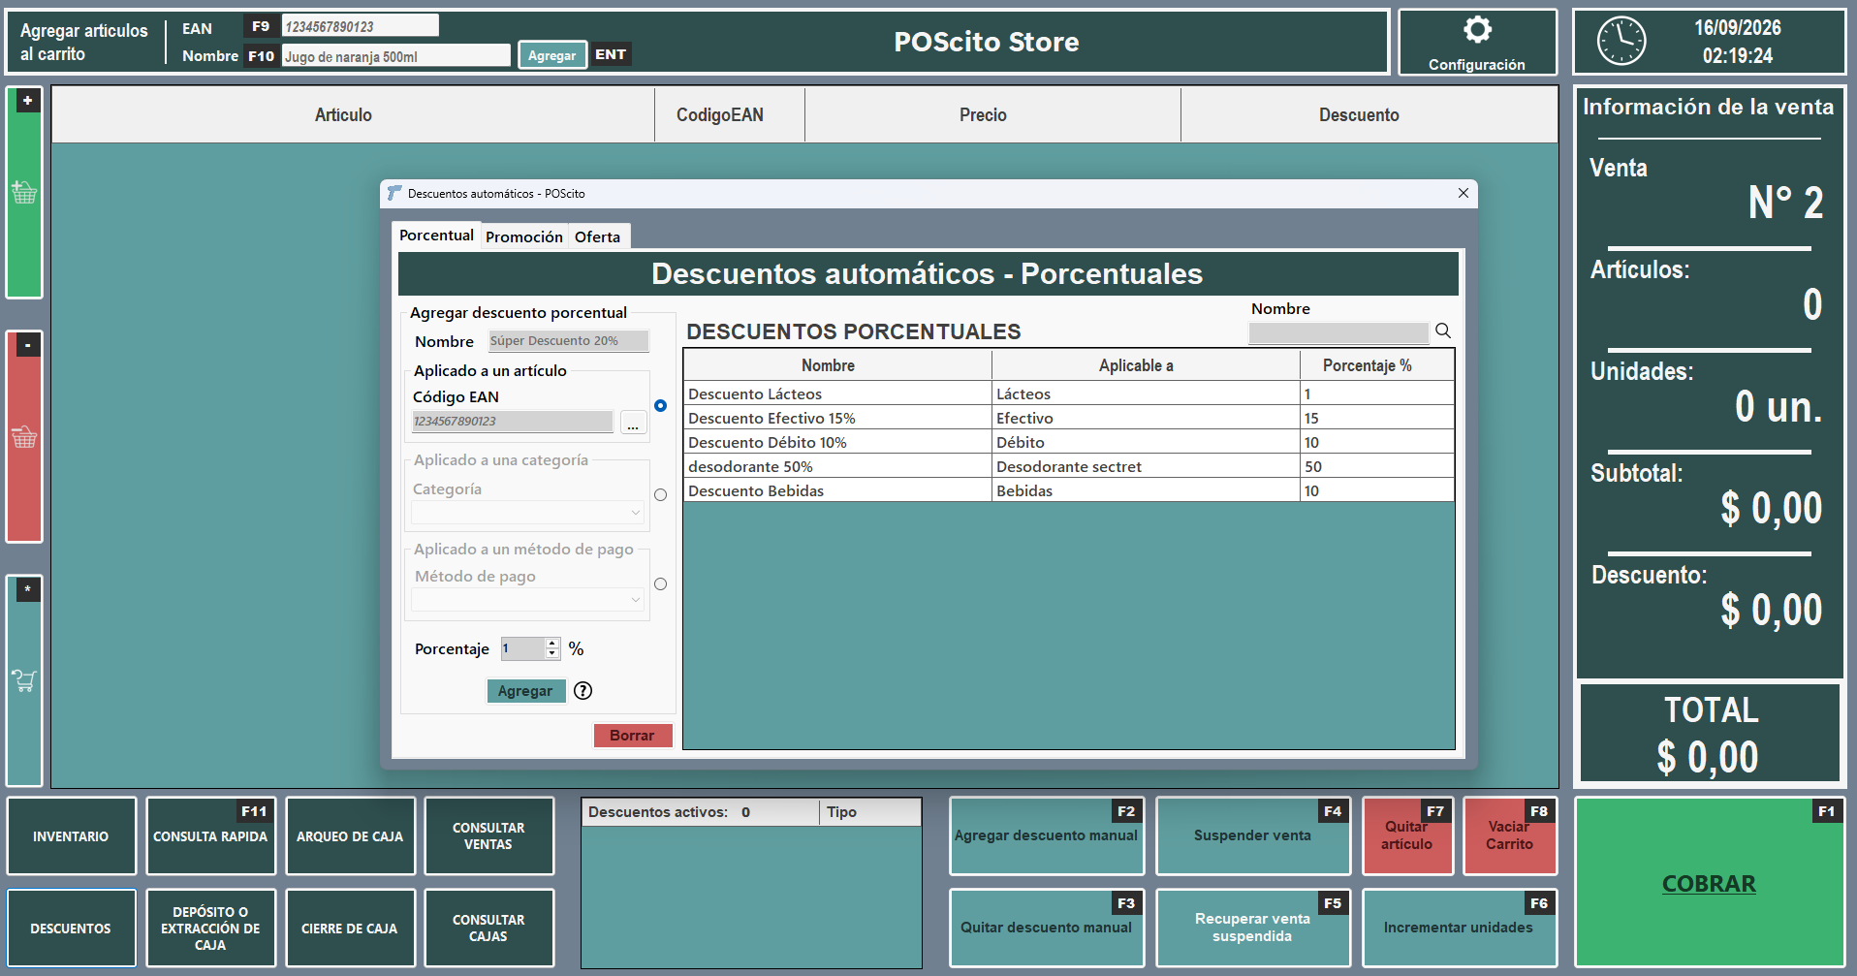This screenshot has width=1857, height=976.
Task: Increase the Porcentaje spinner value
Action: [x=552, y=644]
